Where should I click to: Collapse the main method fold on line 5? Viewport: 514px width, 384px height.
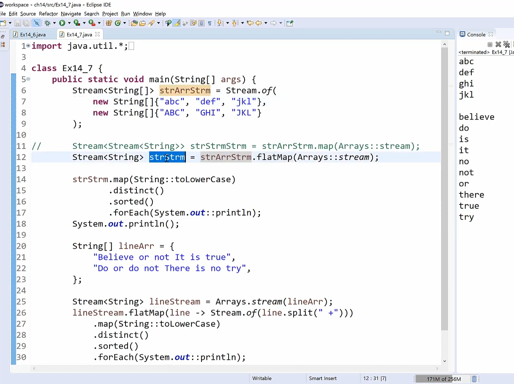28,79
